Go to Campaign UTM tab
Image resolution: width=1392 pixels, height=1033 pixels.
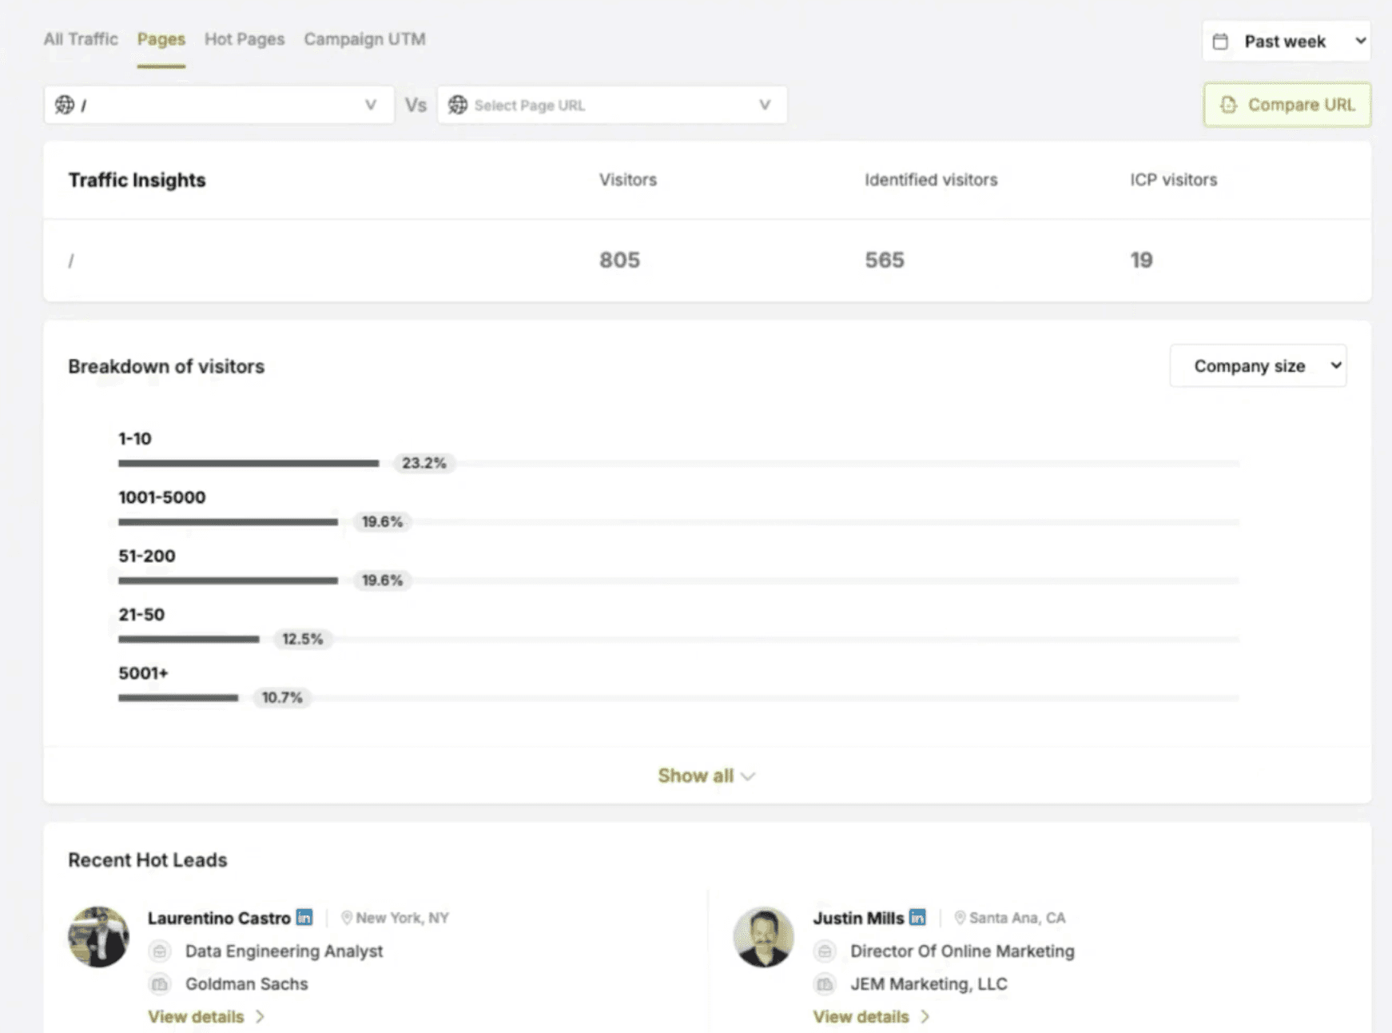tap(364, 39)
